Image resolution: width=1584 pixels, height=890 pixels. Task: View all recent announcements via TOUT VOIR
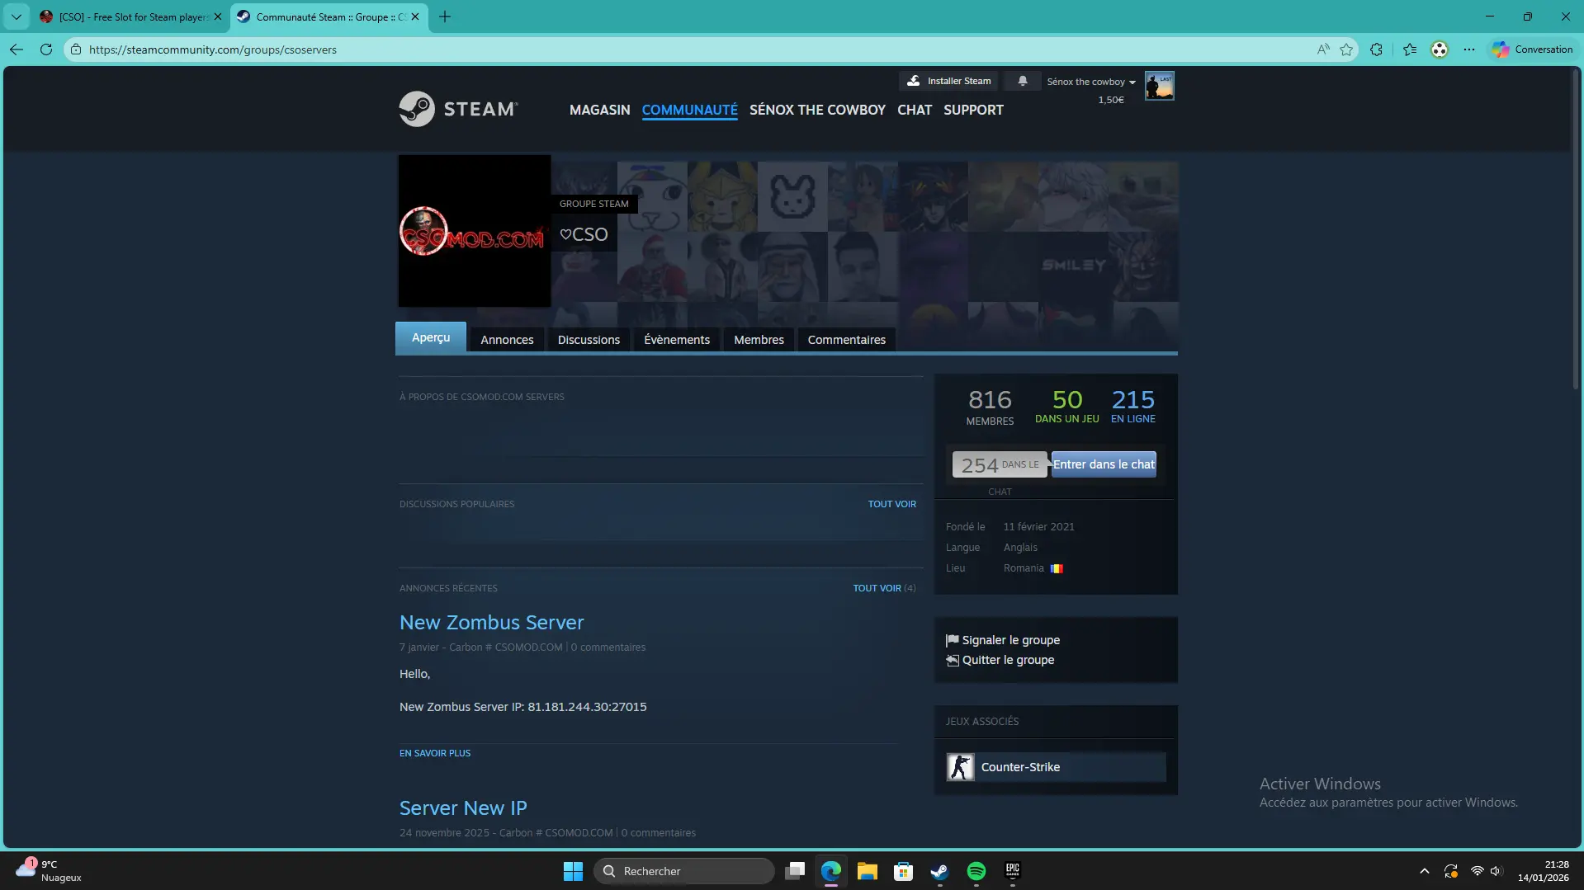tap(877, 588)
